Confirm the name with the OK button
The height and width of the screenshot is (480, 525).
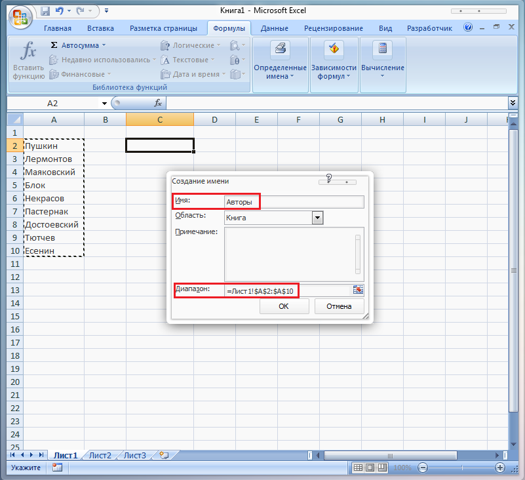click(283, 306)
